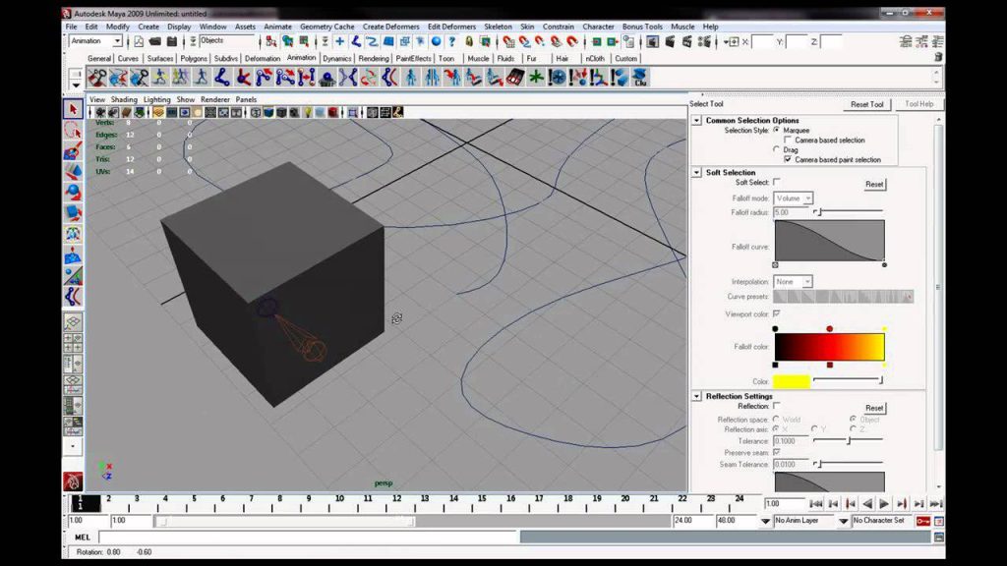Switch to single perspective view layout
This screenshot has width=1007, height=566.
[73, 321]
